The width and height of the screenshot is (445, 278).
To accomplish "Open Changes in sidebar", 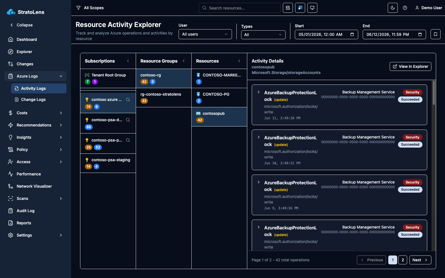I will pyautogui.click(x=36, y=64).
